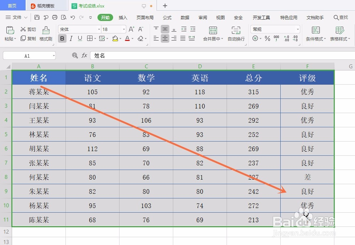Increase indent of cell content
Image resolution: width=355 pixels, height=245 pixels.
click(x=193, y=29)
